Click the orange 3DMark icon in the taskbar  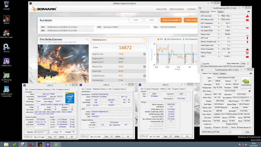40,144
